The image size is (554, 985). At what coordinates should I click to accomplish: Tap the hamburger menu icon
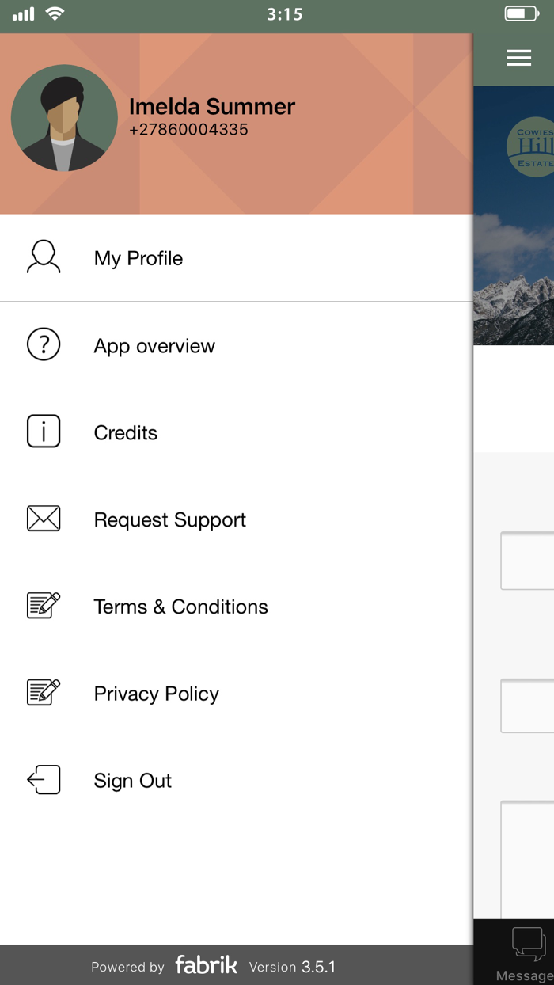tap(518, 58)
